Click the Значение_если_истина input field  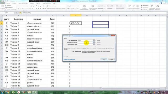click(x=85, y=42)
